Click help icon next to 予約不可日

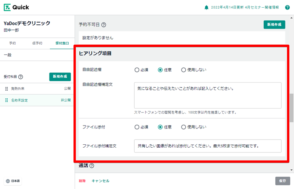click(x=104, y=25)
